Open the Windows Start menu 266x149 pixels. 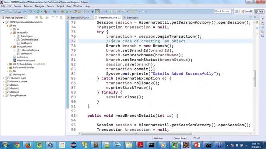click(x=5, y=145)
